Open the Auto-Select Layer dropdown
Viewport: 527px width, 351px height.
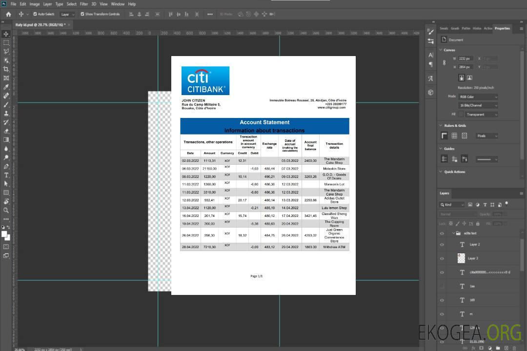point(67,14)
